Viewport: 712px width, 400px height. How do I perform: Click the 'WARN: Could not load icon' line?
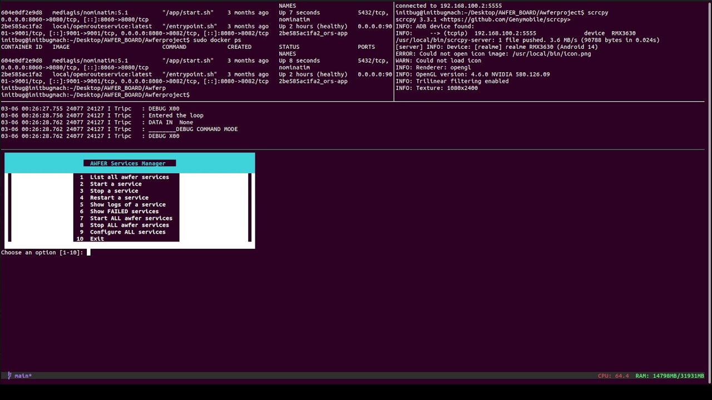click(x=438, y=61)
